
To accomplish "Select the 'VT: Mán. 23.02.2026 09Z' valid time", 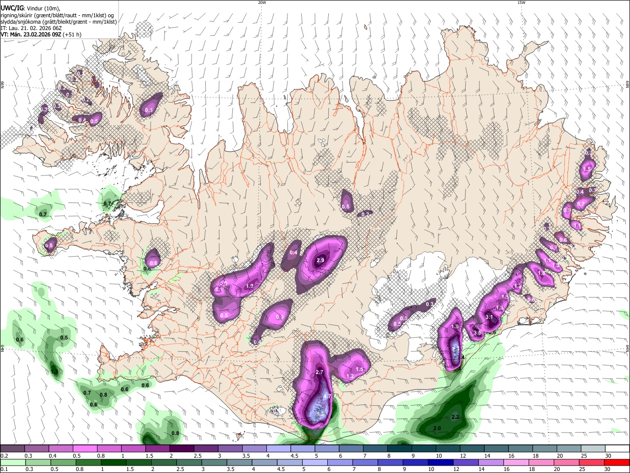I will 31,34.
